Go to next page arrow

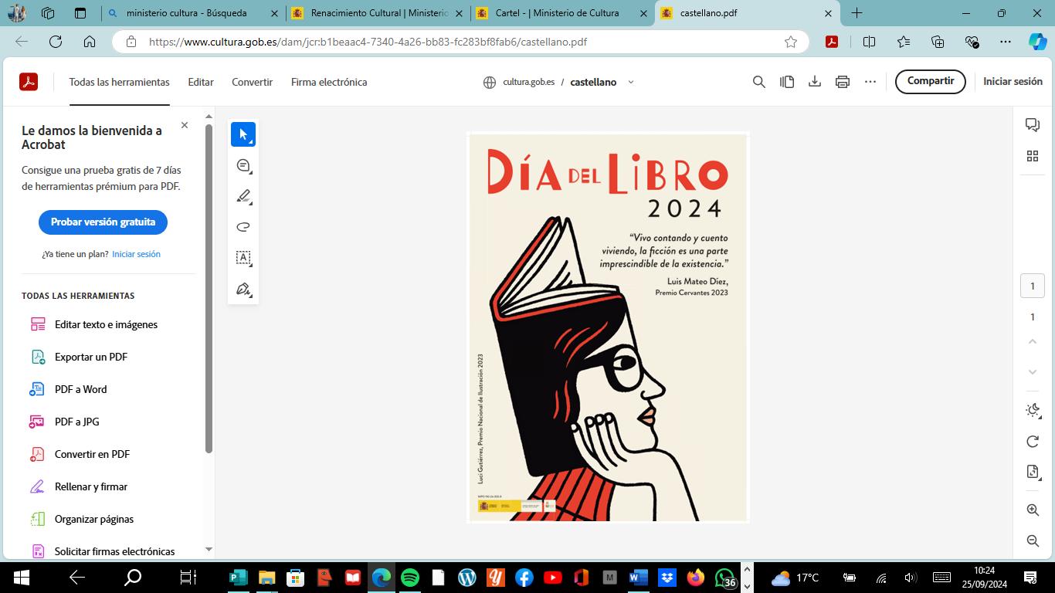(x=1033, y=372)
